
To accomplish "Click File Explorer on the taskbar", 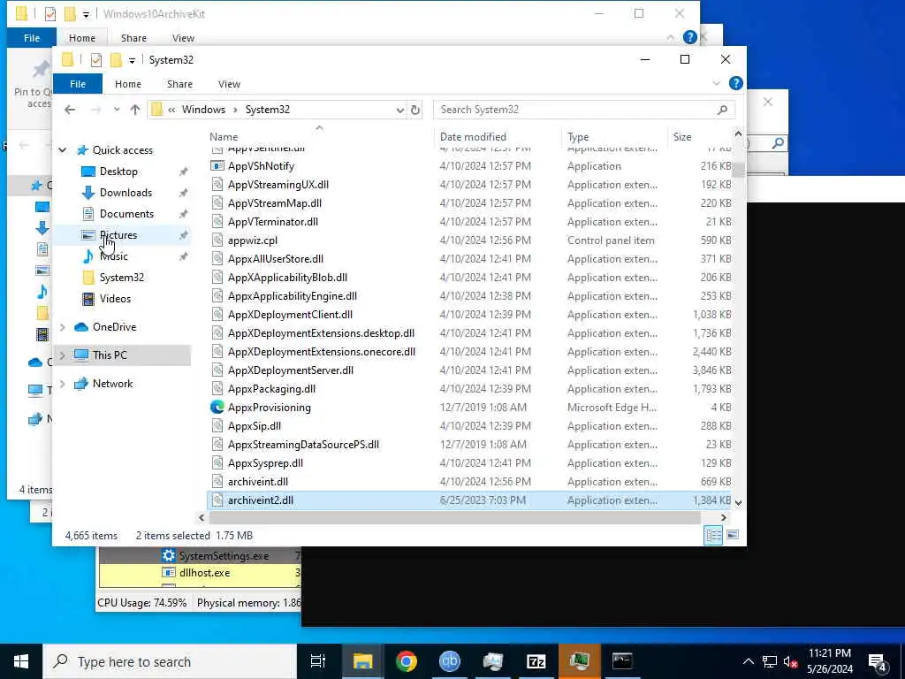I will 363,661.
